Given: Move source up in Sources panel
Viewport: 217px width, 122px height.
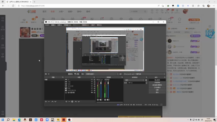Looking at the screenshot, I should (x=76, y=101).
